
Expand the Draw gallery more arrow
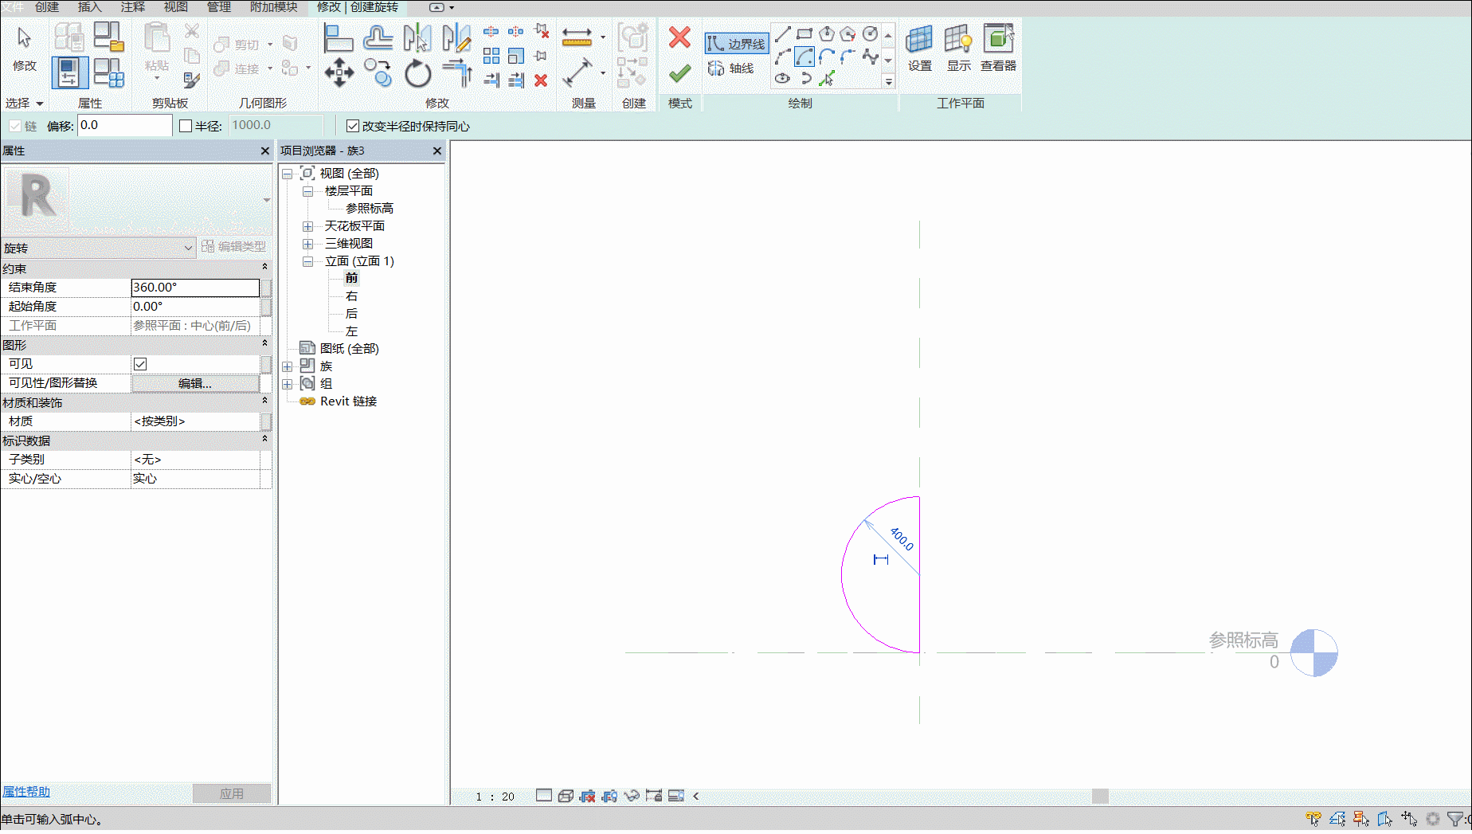click(x=888, y=81)
